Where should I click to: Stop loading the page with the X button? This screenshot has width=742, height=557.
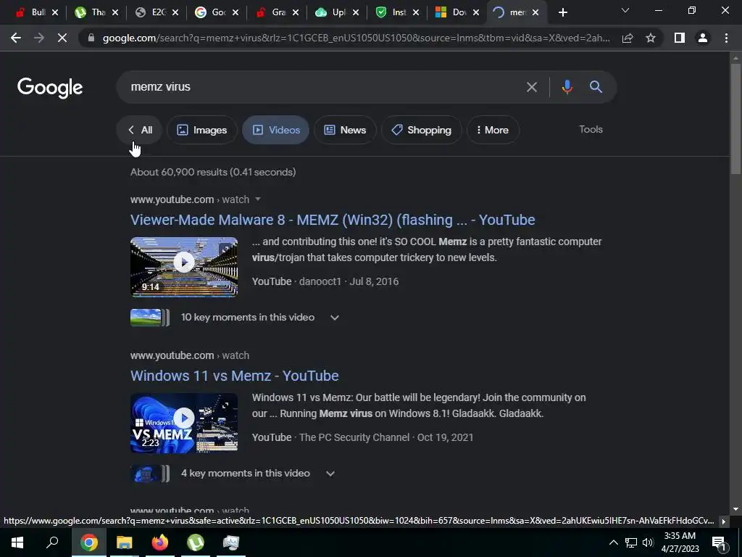tap(62, 38)
